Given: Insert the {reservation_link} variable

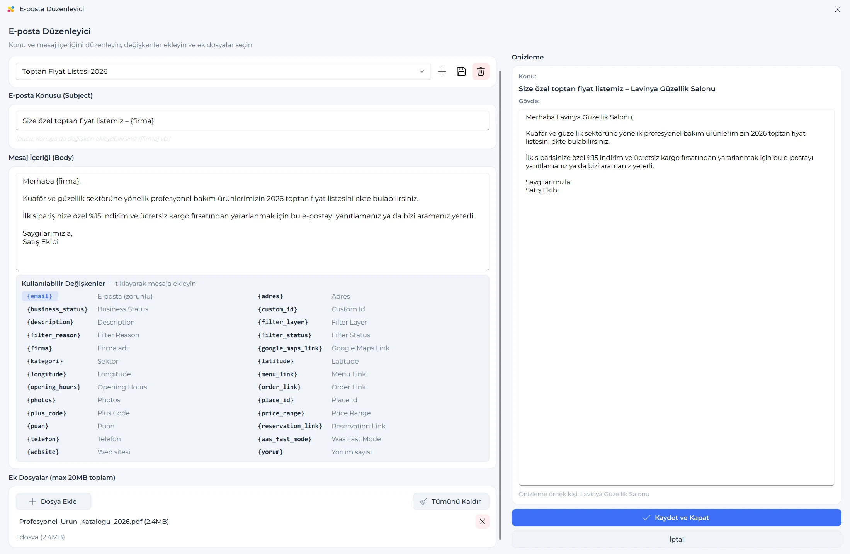Looking at the screenshot, I should pos(290,426).
